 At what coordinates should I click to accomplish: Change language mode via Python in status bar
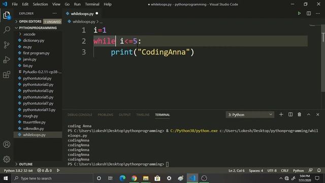298,170
